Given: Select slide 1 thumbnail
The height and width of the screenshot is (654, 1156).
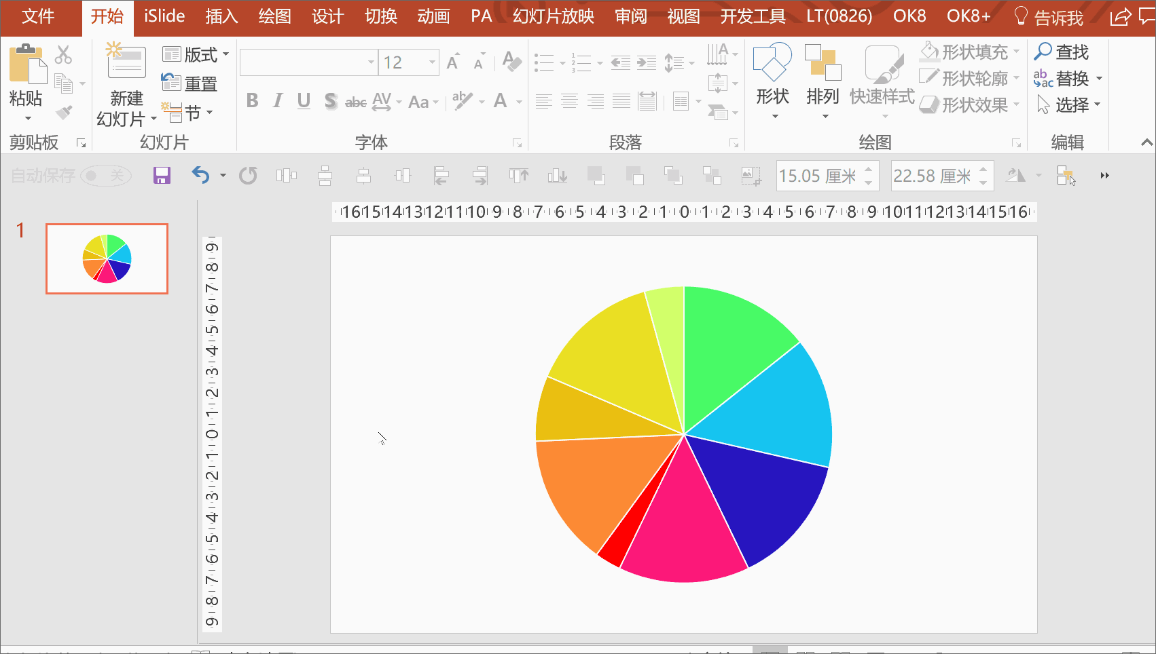Looking at the screenshot, I should point(107,258).
